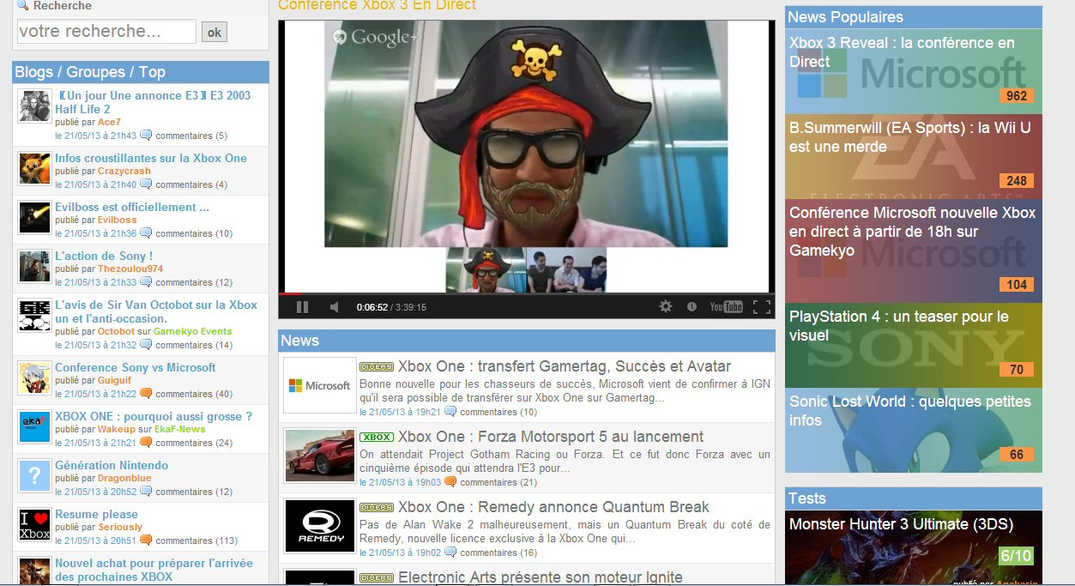Click the DIVERS tag on the transfert Gamertag news

(377, 367)
